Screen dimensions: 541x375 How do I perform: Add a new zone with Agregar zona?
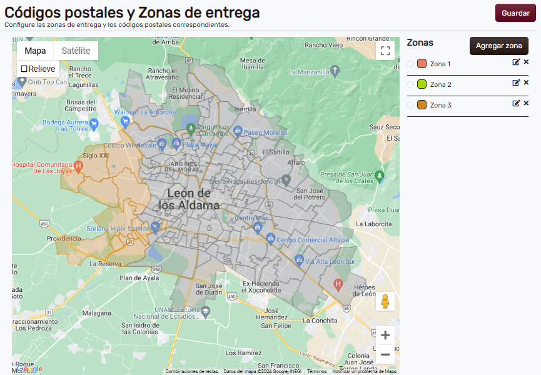[498, 46]
